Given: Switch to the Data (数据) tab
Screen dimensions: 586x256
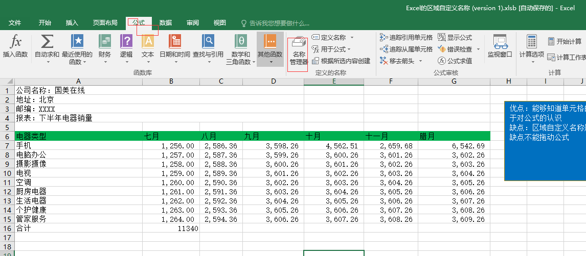Looking at the screenshot, I should [166, 23].
